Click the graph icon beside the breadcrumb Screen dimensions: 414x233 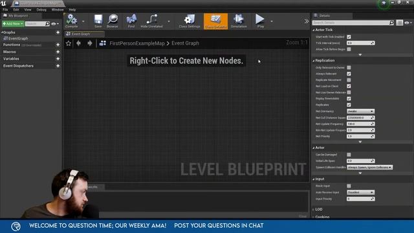(103, 43)
